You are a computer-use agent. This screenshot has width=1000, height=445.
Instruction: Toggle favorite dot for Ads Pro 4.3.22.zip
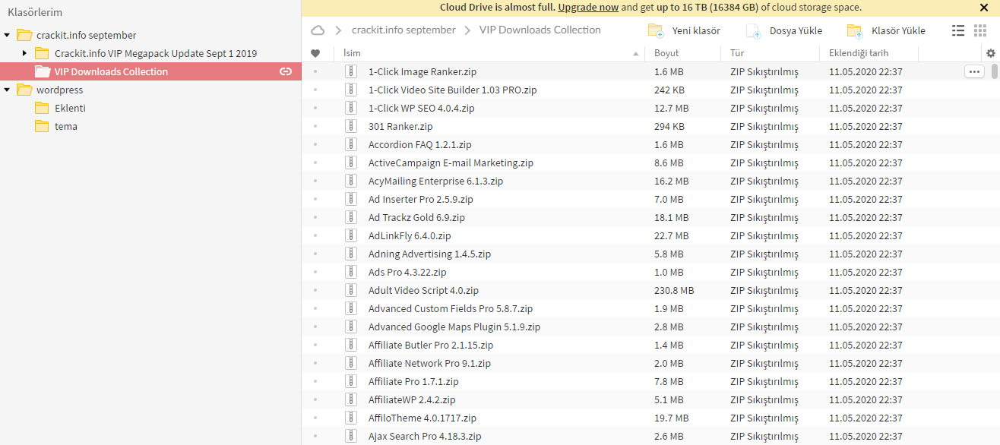point(315,272)
